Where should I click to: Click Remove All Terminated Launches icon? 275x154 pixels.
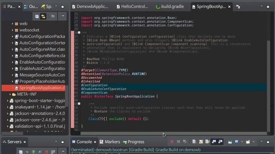pos(185,142)
